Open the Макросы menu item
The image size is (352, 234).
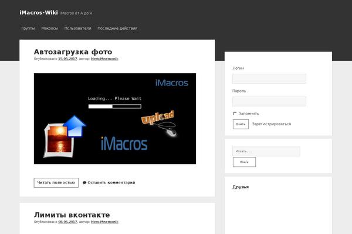[49, 29]
